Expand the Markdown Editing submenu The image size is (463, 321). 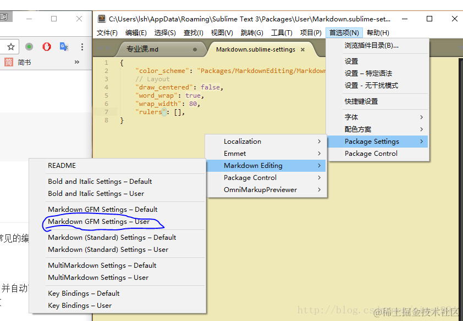click(x=266, y=166)
